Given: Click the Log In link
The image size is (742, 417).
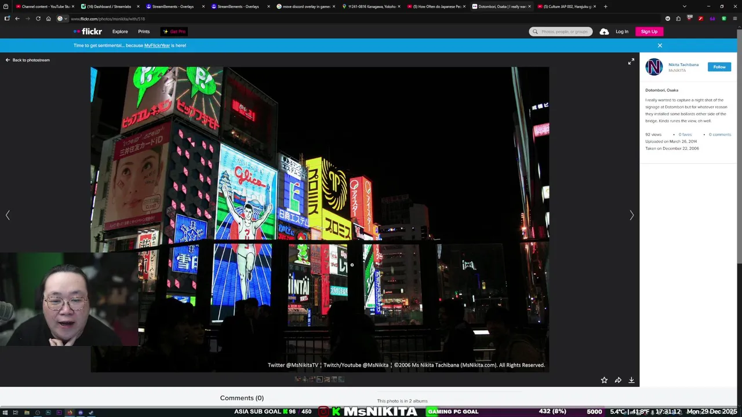Looking at the screenshot, I should click(x=622, y=31).
